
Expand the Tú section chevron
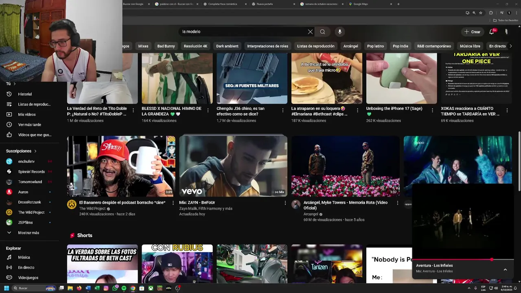pyautogui.click(x=15, y=84)
